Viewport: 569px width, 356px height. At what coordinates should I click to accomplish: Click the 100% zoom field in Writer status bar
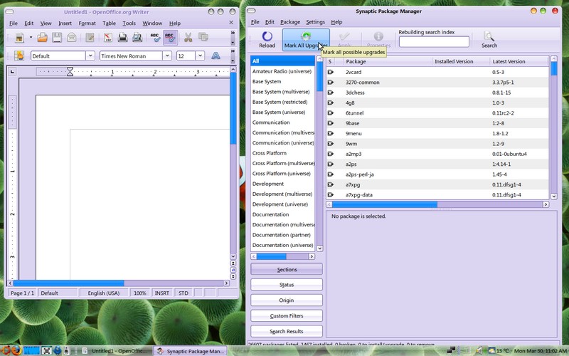pos(139,293)
